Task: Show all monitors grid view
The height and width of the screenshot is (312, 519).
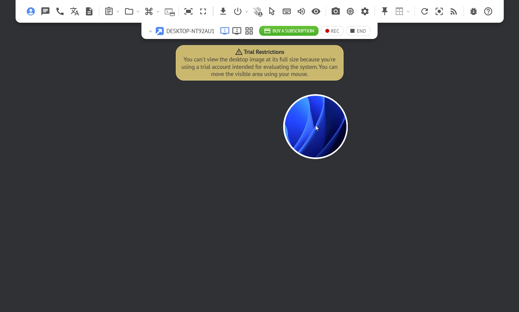Action: pos(249,31)
